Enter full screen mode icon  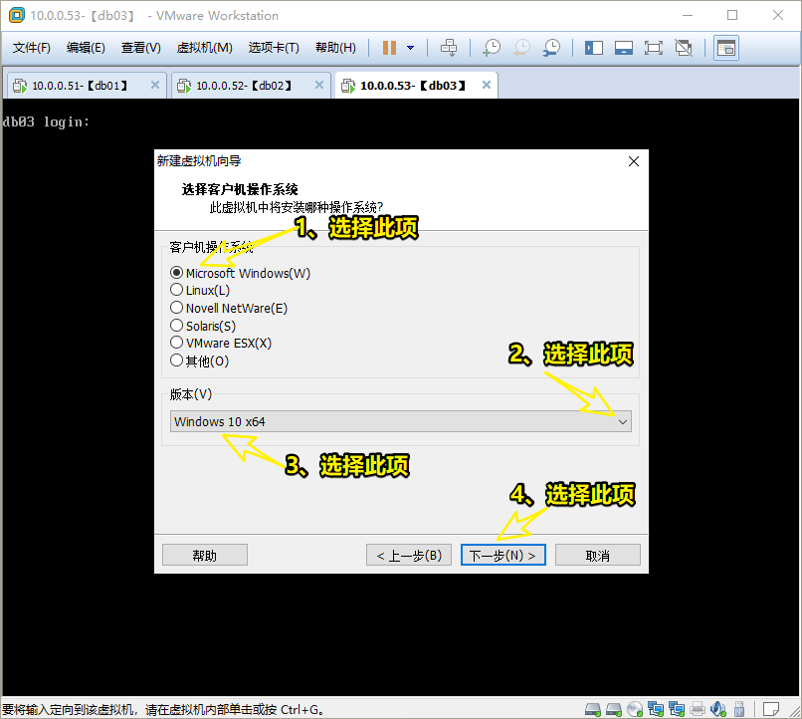(x=653, y=48)
